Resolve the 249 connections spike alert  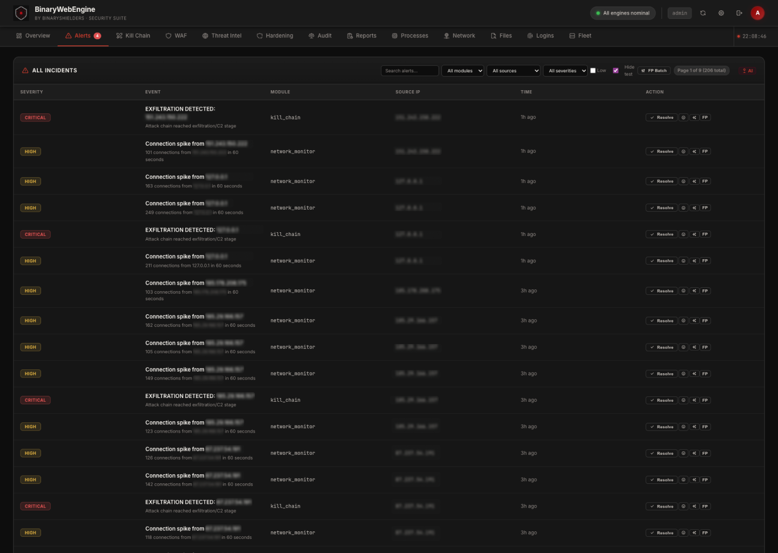click(661, 208)
